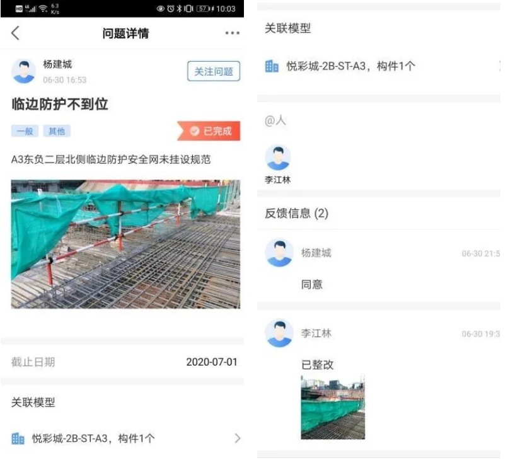Open the large site photo of the safety netting

tap(125, 244)
